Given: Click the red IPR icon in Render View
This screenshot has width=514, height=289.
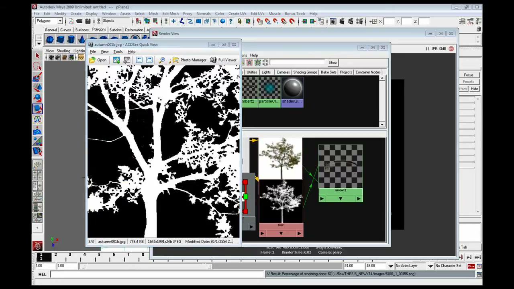Looking at the screenshot, I should (451, 49).
